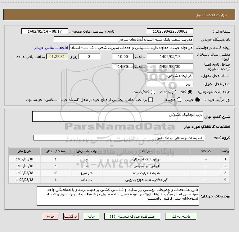
Task: Open مشاهده مدارک پیوستی (1) button
Action: point(132,216)
